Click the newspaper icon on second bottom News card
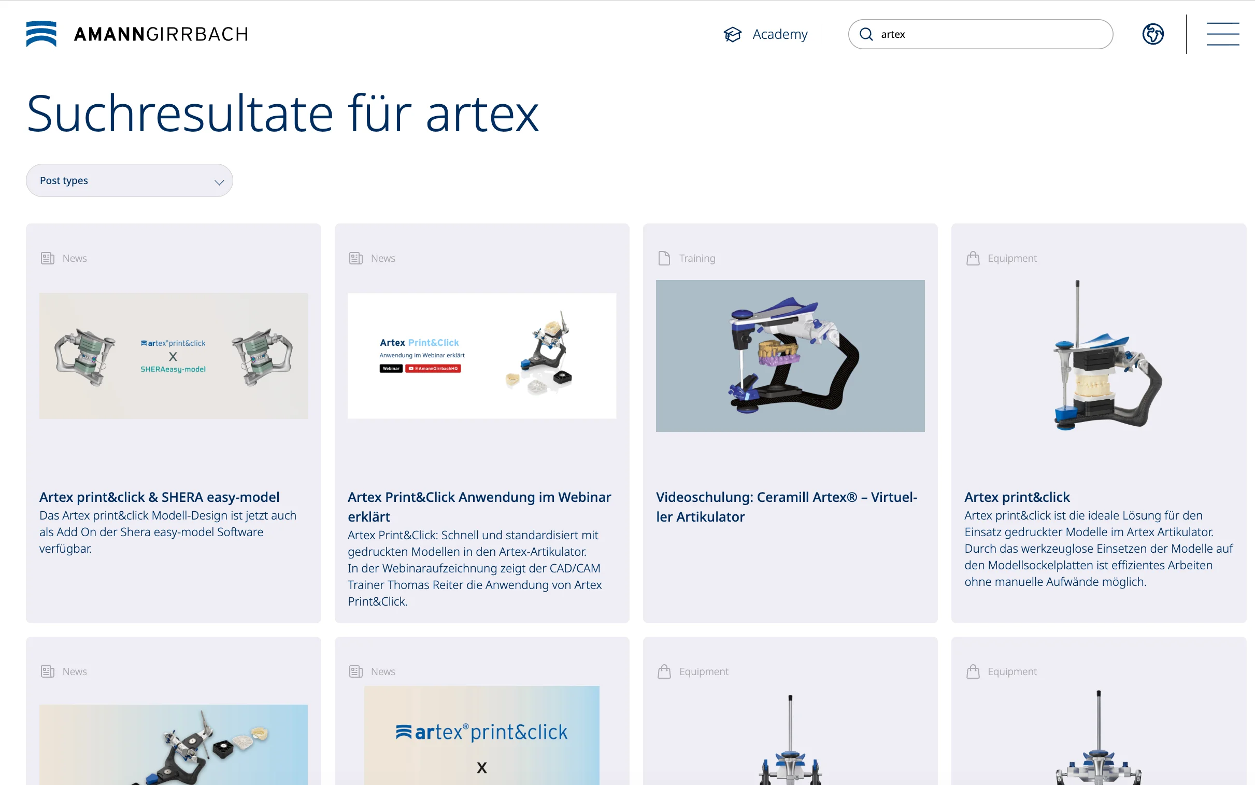This screenshot has height=785, width=1255. pos(356,671)
